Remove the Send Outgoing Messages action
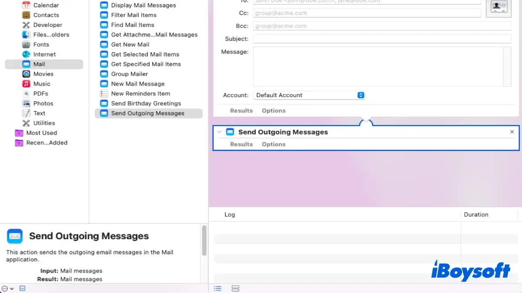The width and height of the screenshot is (522, 293). pyautogui.click(x=512, y=132)
